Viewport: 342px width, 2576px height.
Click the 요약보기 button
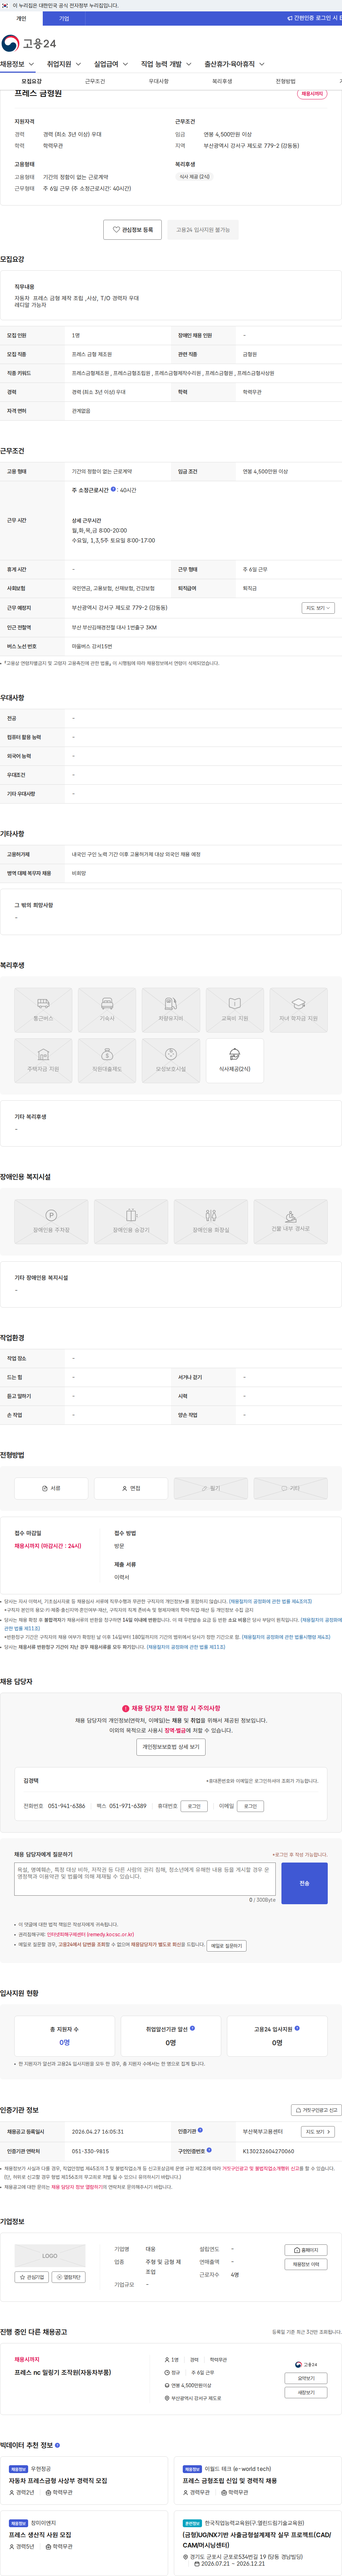(x=306, y=2378)
